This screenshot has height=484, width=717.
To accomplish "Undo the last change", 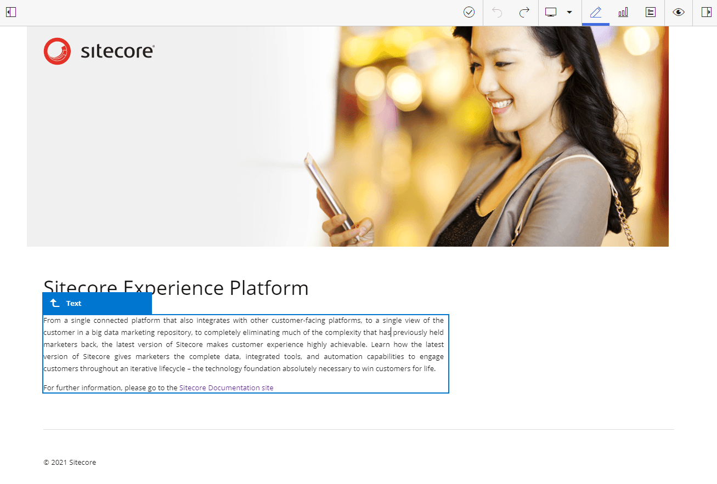I will click(497, 12).
